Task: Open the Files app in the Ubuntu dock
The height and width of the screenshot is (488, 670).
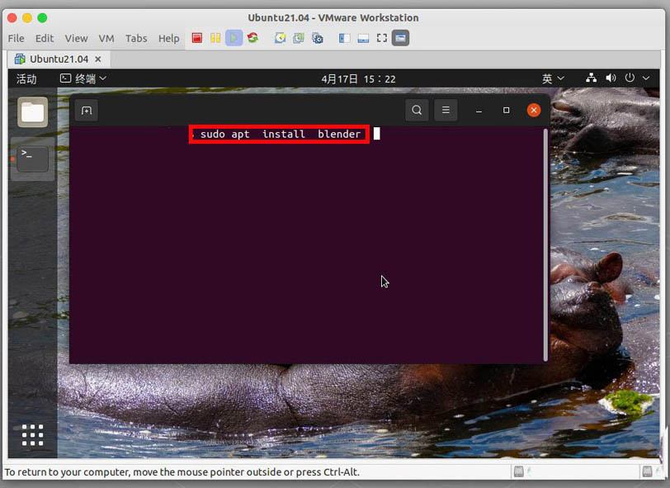Action: tap(33, 112)
